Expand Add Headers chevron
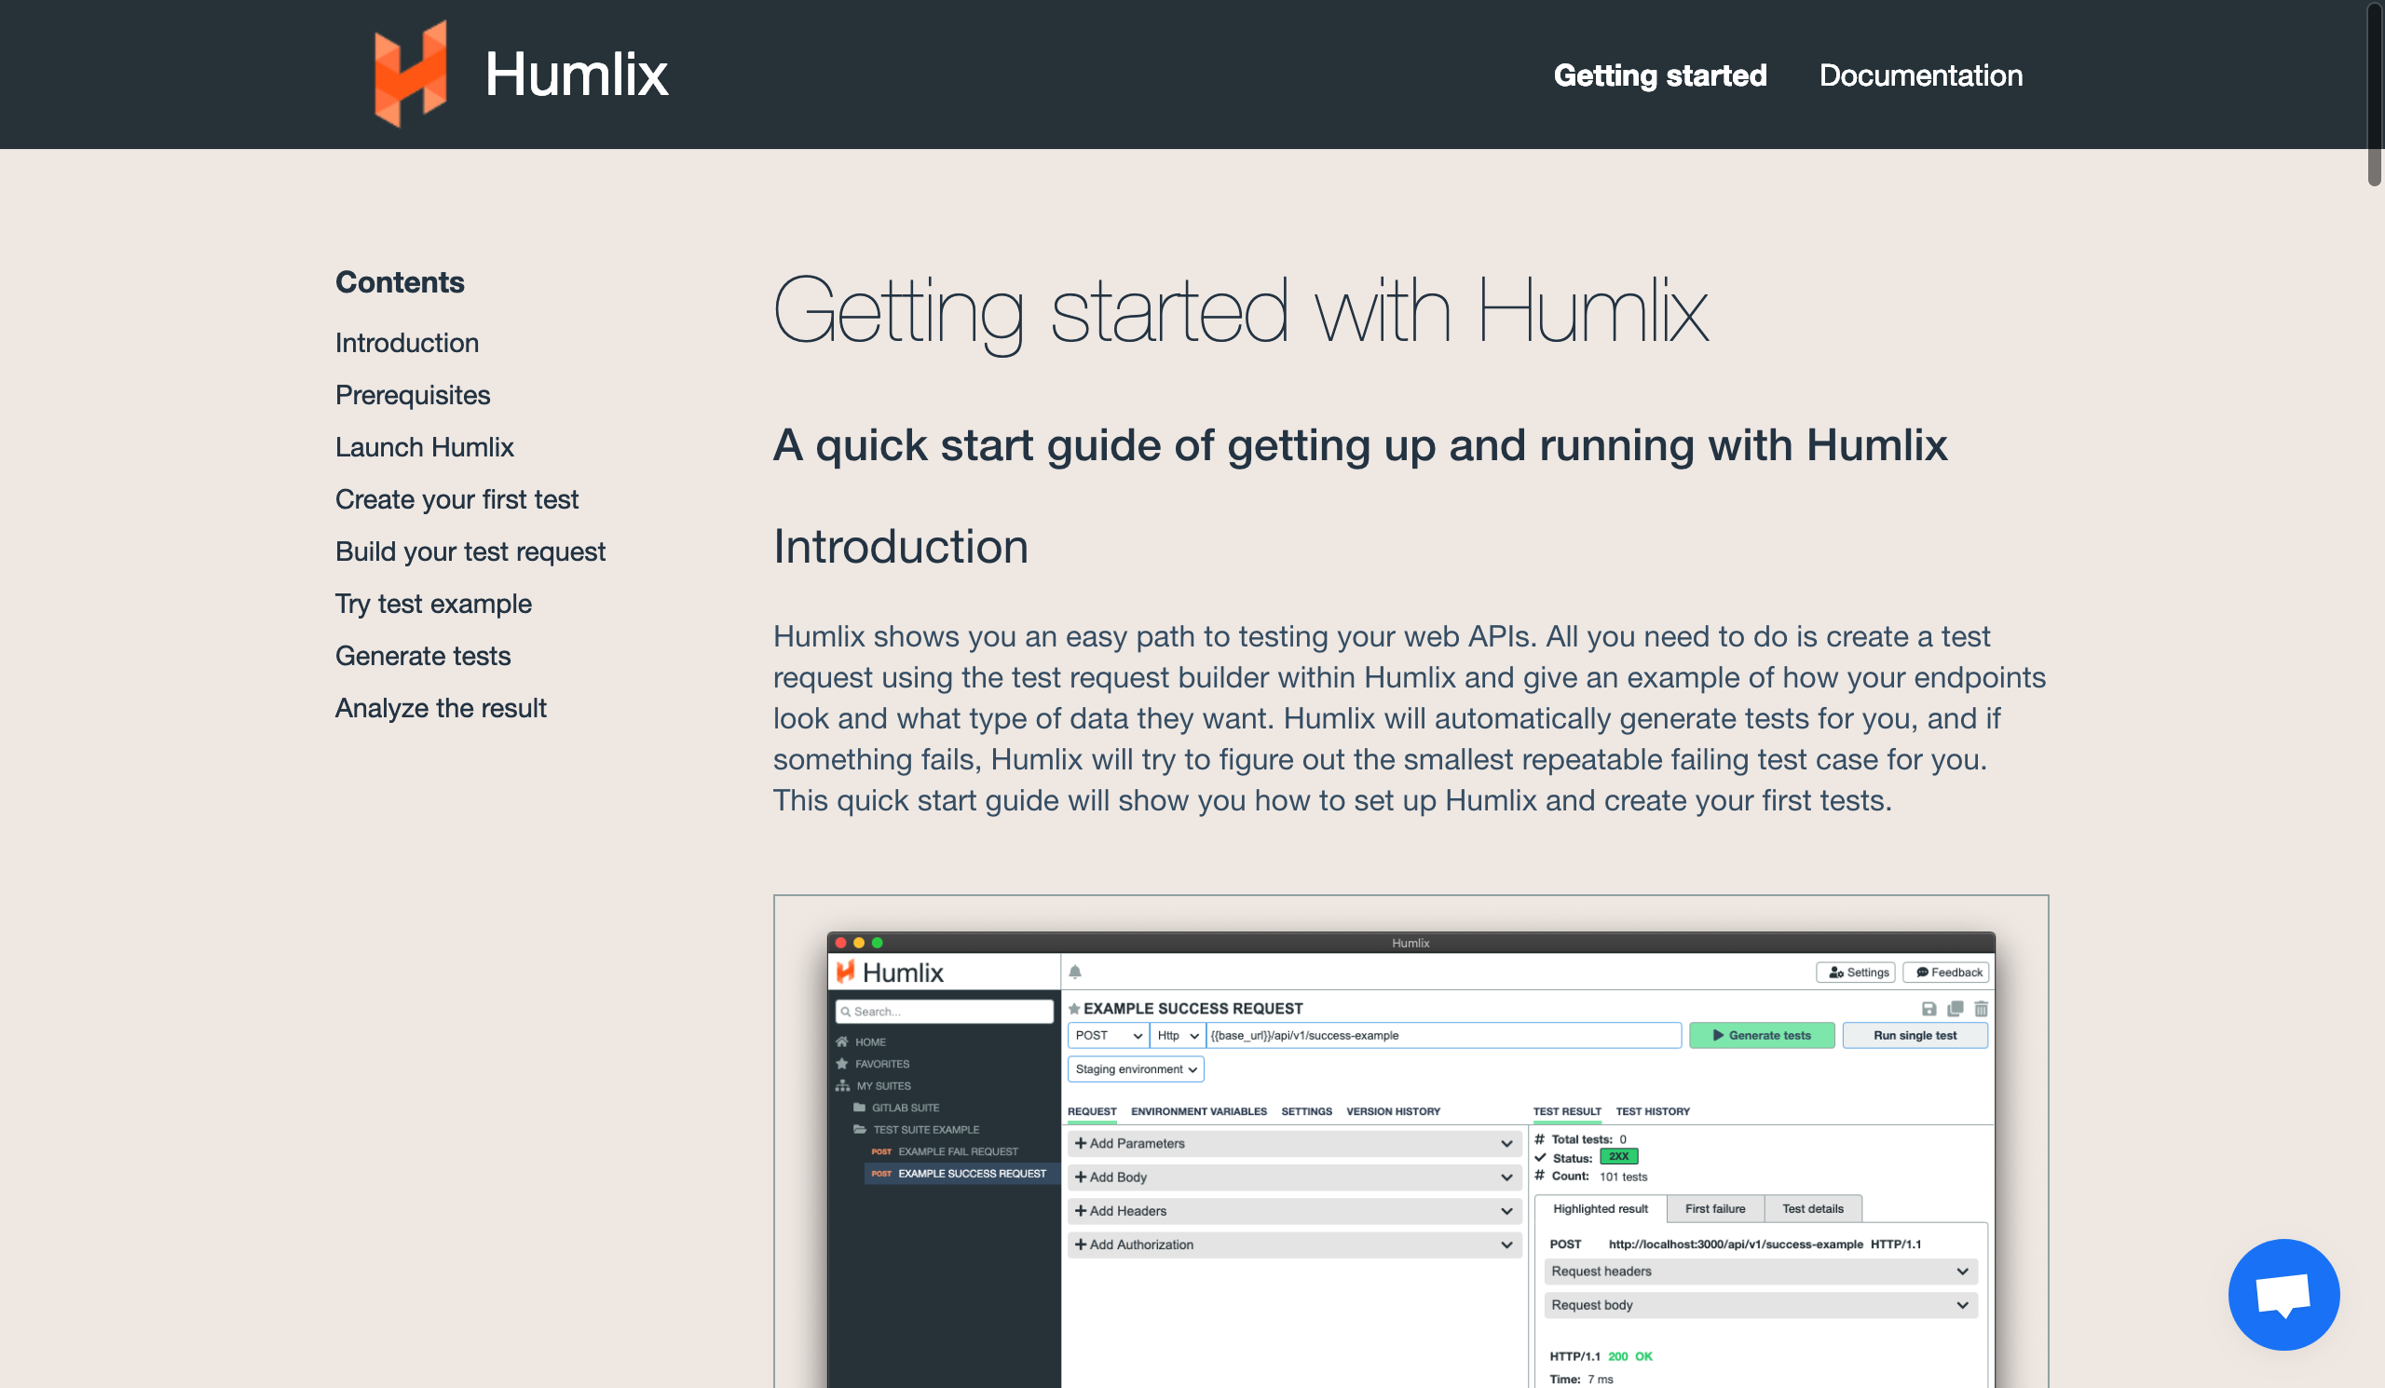Image resolution: width=2385 pixels, height=1388 pixels. pyautogui.click(x=1506, y=1211)
